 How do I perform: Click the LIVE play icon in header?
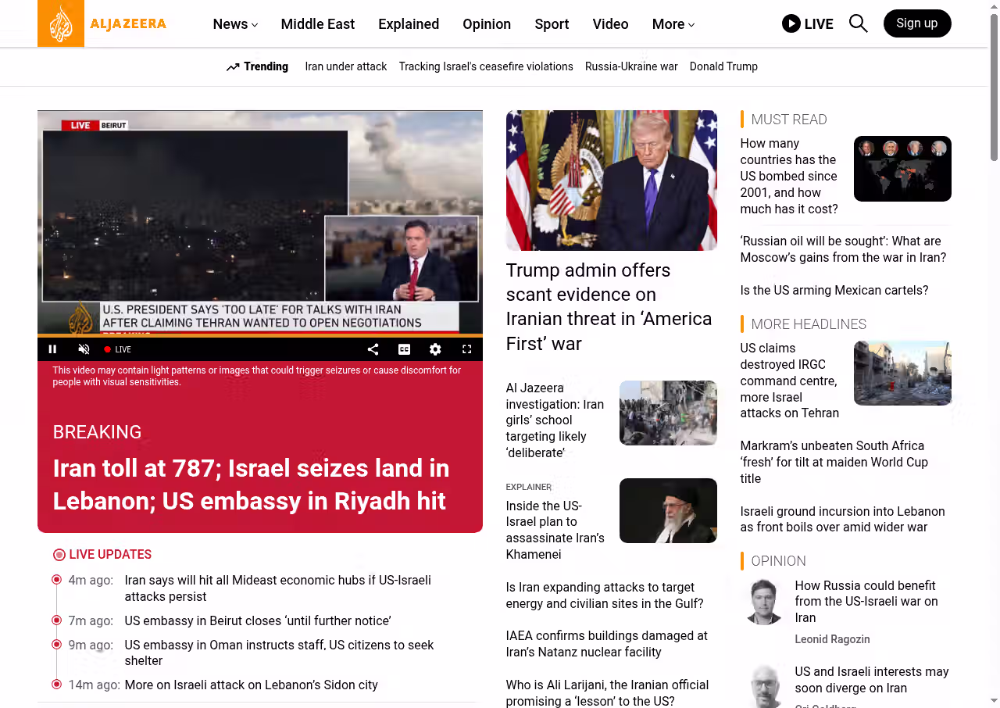pyautogui.click(x=791, y=23)
